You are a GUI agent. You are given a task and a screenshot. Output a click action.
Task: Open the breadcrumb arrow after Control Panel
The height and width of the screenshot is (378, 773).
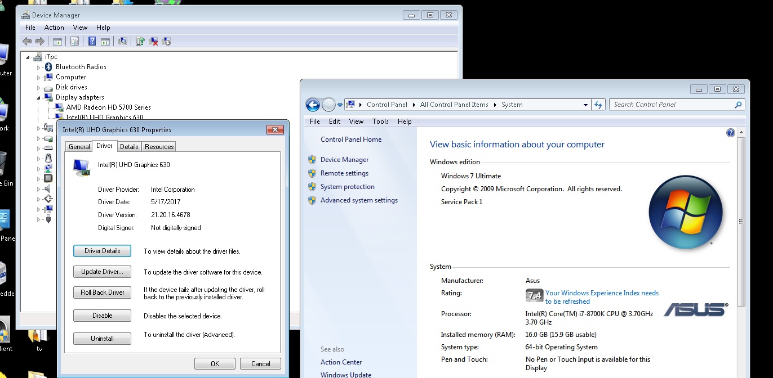point(414,105)
